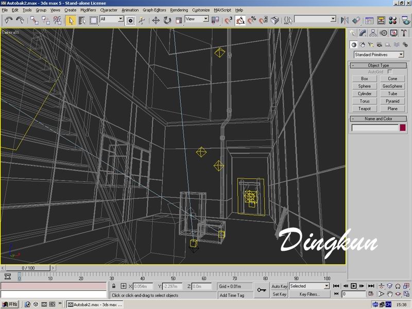
Task: Click the Undo arrow in toolbar
Action: pyautogui.click(x=8, y=20)
